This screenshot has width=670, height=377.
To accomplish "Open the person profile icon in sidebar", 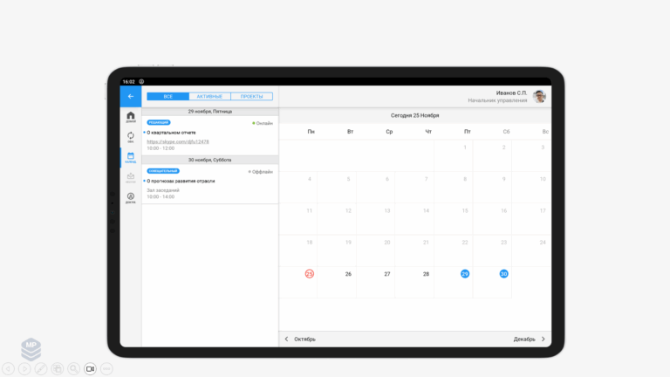I will pos(131,198).
